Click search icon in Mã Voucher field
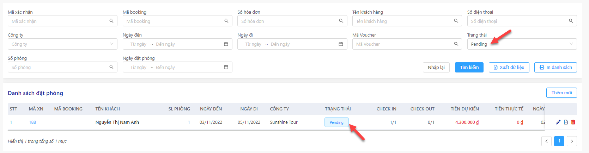This screenshot has width=589, height=153. click(x=456, y=44)
